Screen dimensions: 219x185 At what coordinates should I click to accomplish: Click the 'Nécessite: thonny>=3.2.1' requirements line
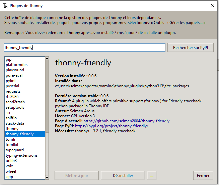95,131
